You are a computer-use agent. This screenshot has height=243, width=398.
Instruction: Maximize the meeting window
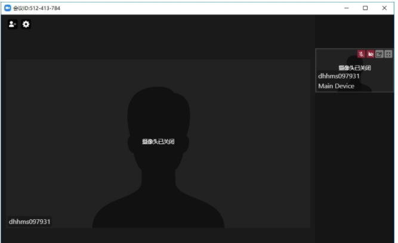point(365,8)
